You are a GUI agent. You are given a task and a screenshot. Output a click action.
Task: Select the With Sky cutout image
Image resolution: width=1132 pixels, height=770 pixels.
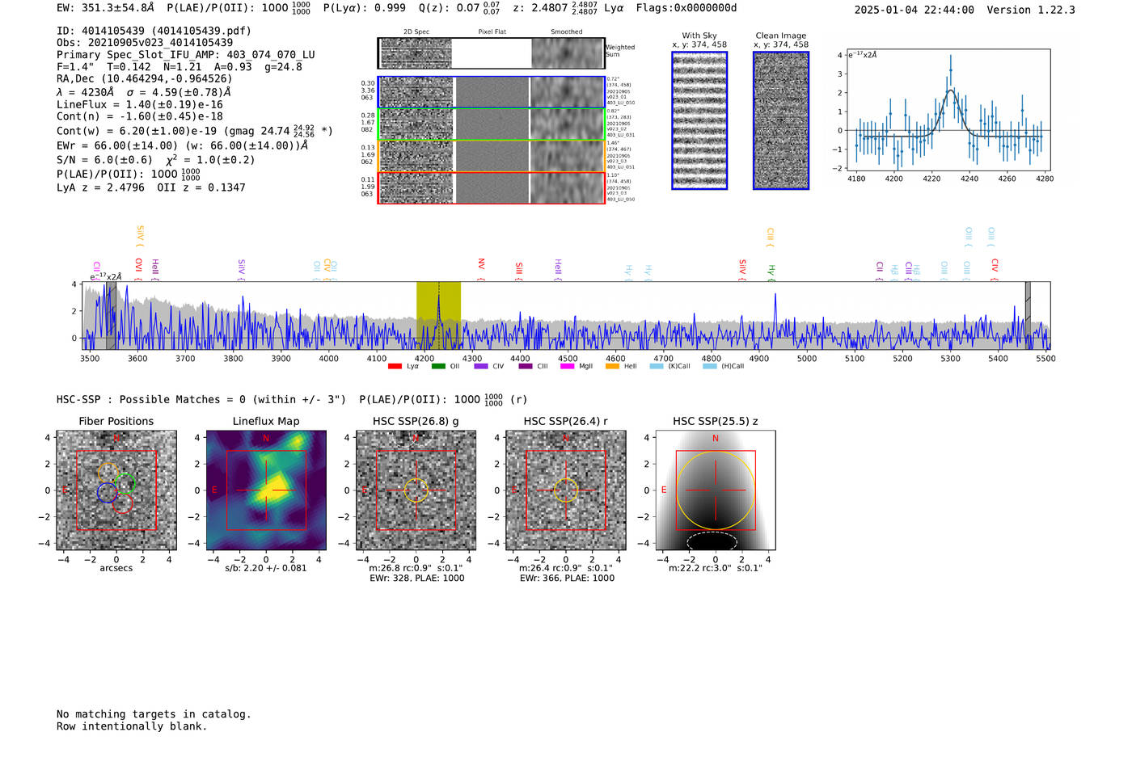[x=699, y=120]
